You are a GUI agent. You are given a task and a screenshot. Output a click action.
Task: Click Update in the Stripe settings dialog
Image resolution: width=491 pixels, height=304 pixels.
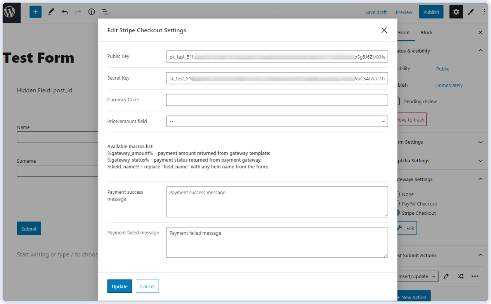pyautogui.click(x=120, y=286)
